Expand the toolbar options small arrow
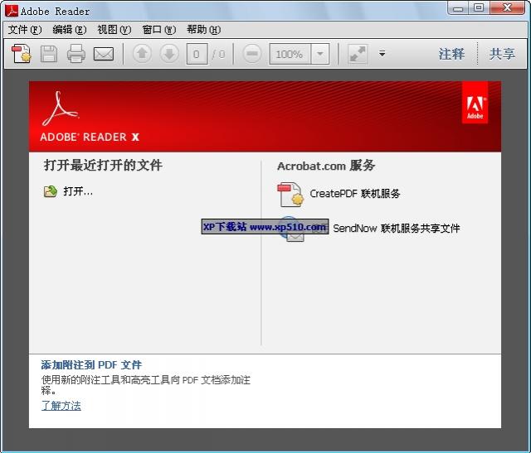 click(382, 54)
